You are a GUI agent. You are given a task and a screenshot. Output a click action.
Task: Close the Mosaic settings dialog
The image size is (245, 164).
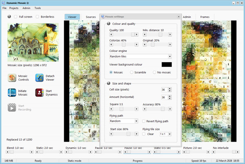click(178, 17)
